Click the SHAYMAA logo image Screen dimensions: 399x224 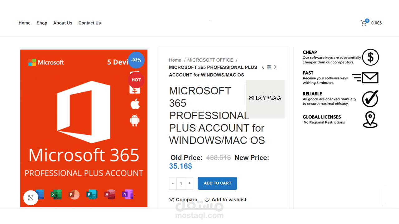tap(265, 99)
